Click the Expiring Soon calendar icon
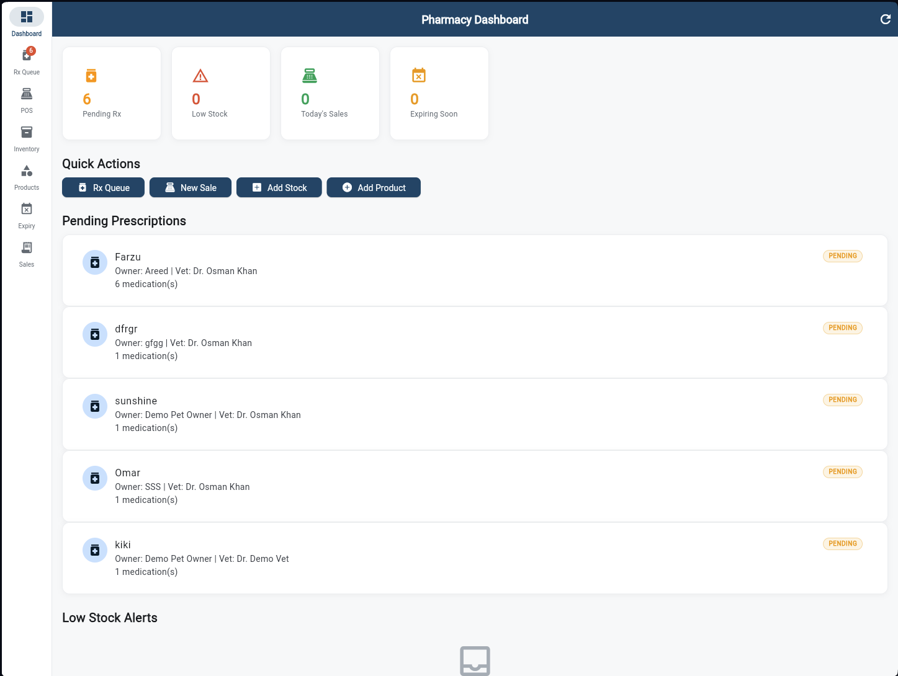 point(418,75)
